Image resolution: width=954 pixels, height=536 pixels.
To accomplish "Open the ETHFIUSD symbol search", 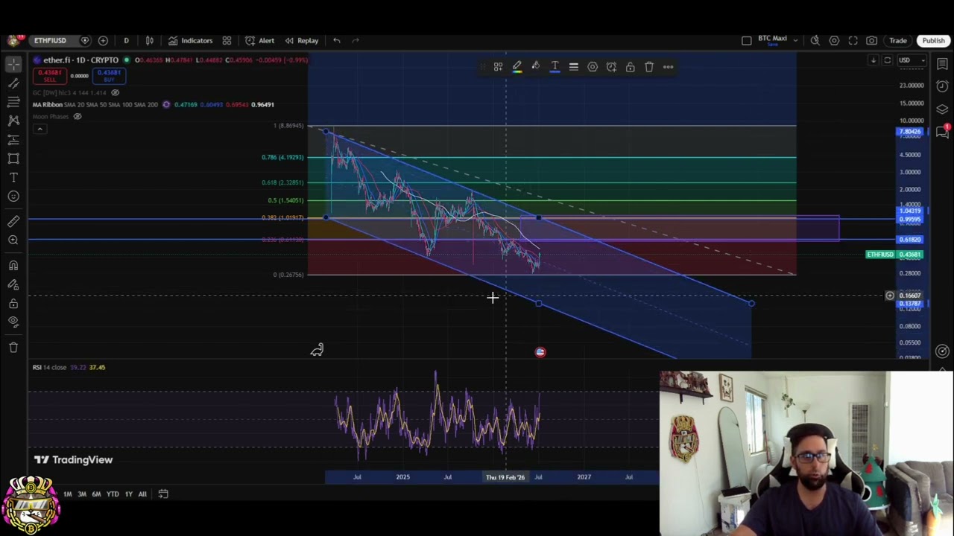I will 50,40.
